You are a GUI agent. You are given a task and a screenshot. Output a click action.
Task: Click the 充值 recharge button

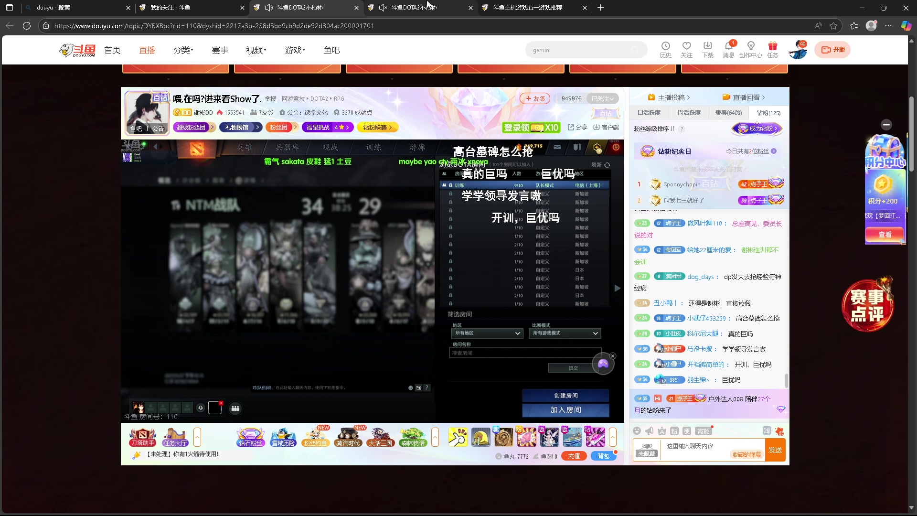point(574,456)
